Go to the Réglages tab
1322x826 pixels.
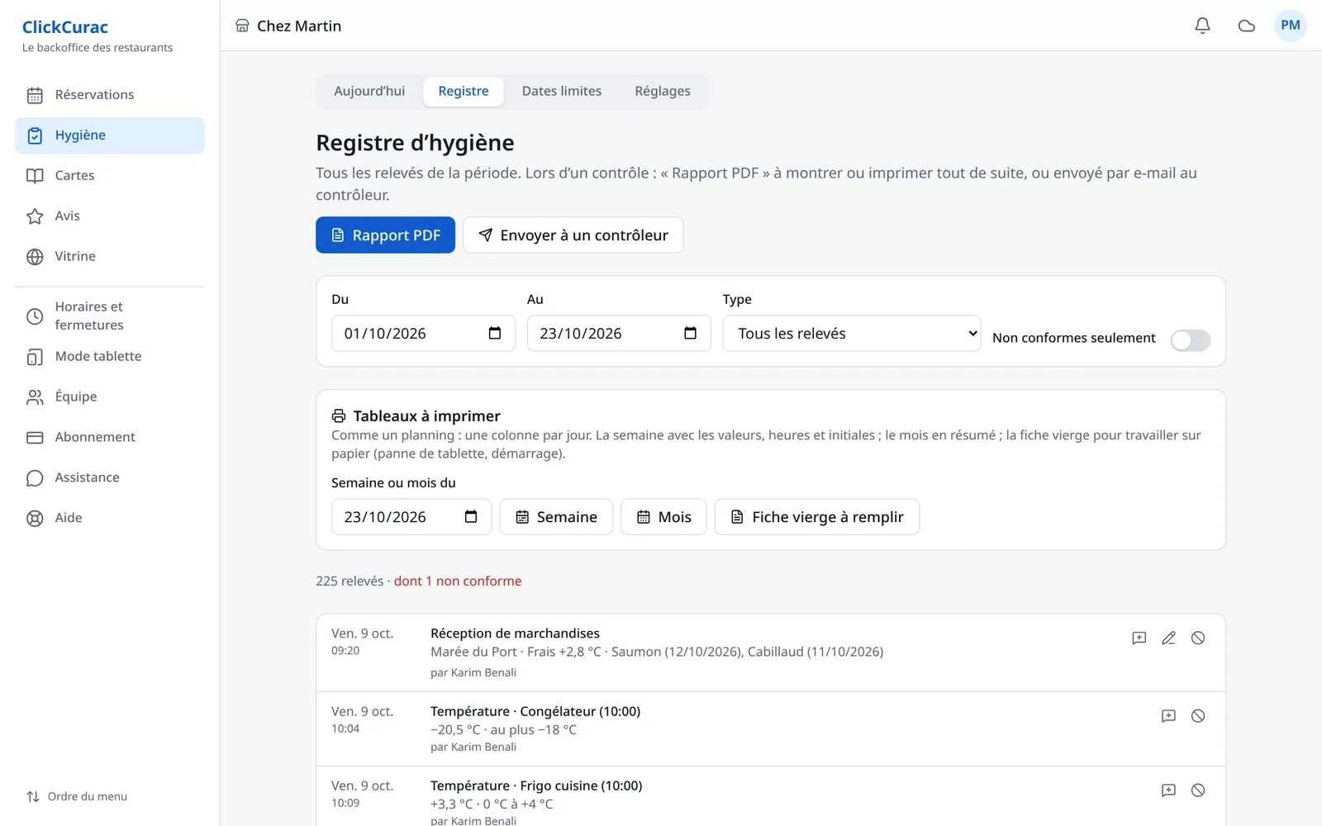[663, 91]
